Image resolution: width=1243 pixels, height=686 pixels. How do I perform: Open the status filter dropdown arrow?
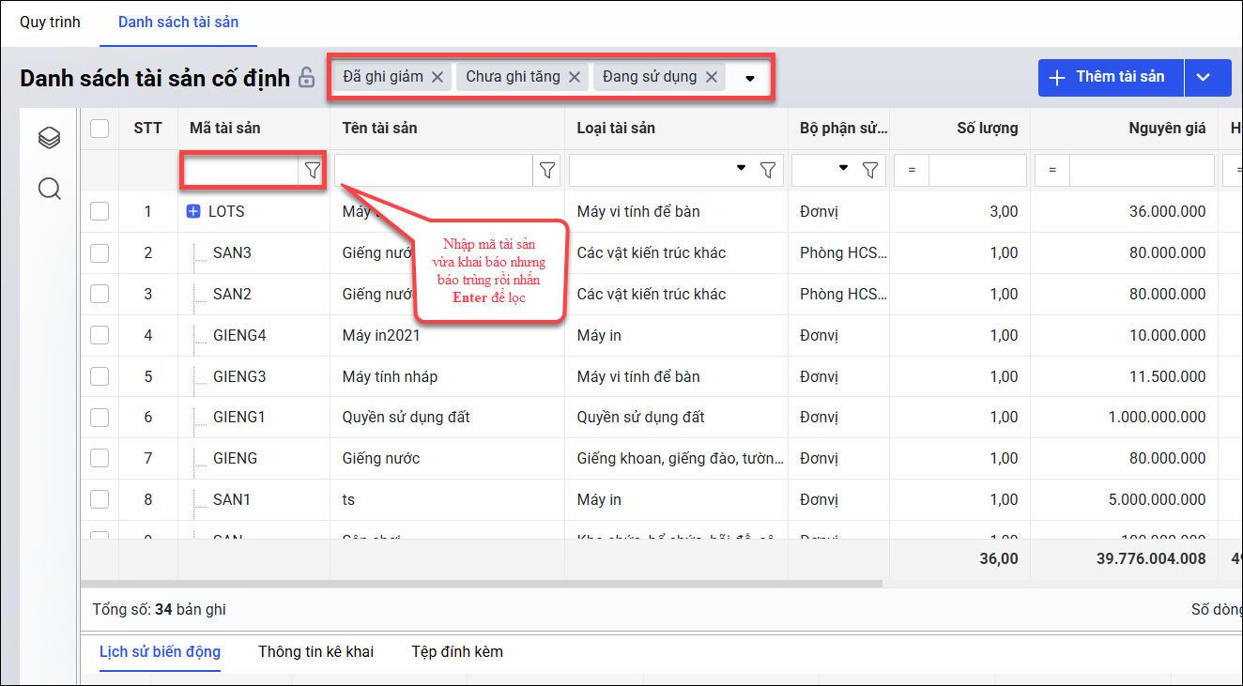tap(749, 78)
